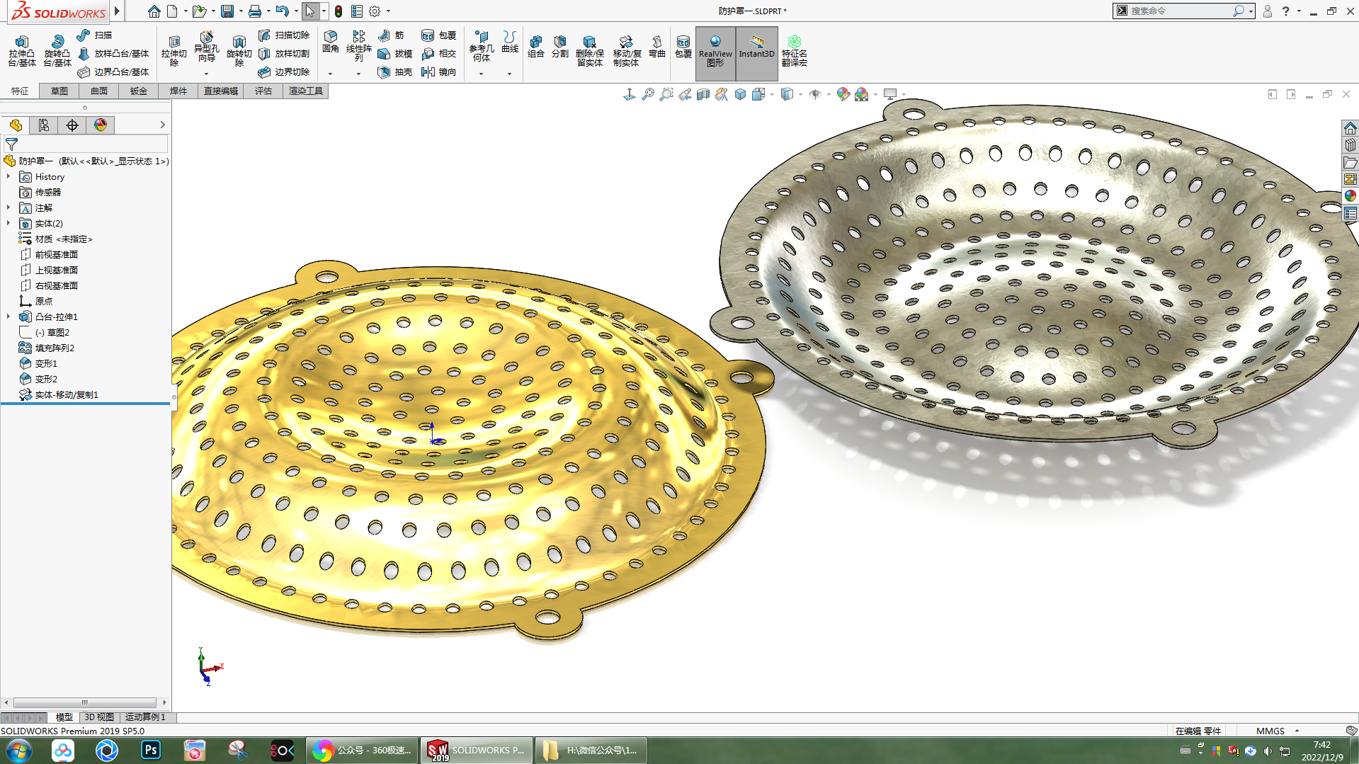Switch to the 曲面 (Surface) tab
Image resolution: width=1359 pixels, height=764 pixels.
[x=99, y=91]
